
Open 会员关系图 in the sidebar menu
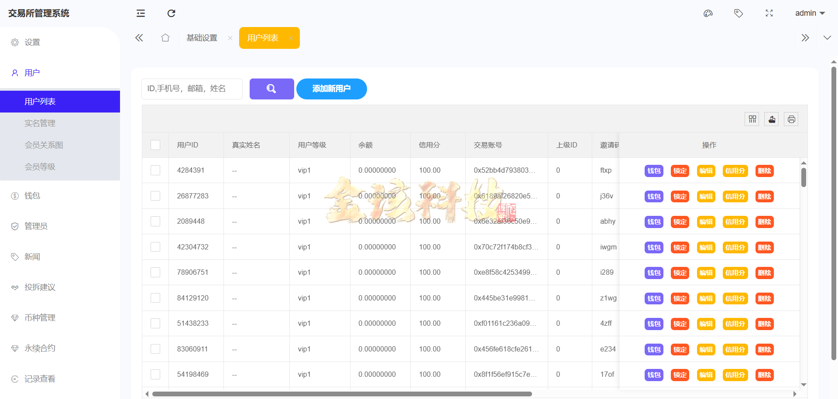44,144
